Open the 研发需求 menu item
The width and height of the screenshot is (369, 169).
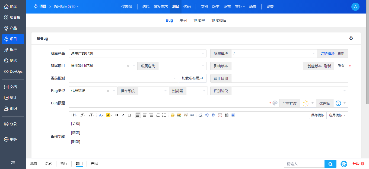[x=161, y=6]
